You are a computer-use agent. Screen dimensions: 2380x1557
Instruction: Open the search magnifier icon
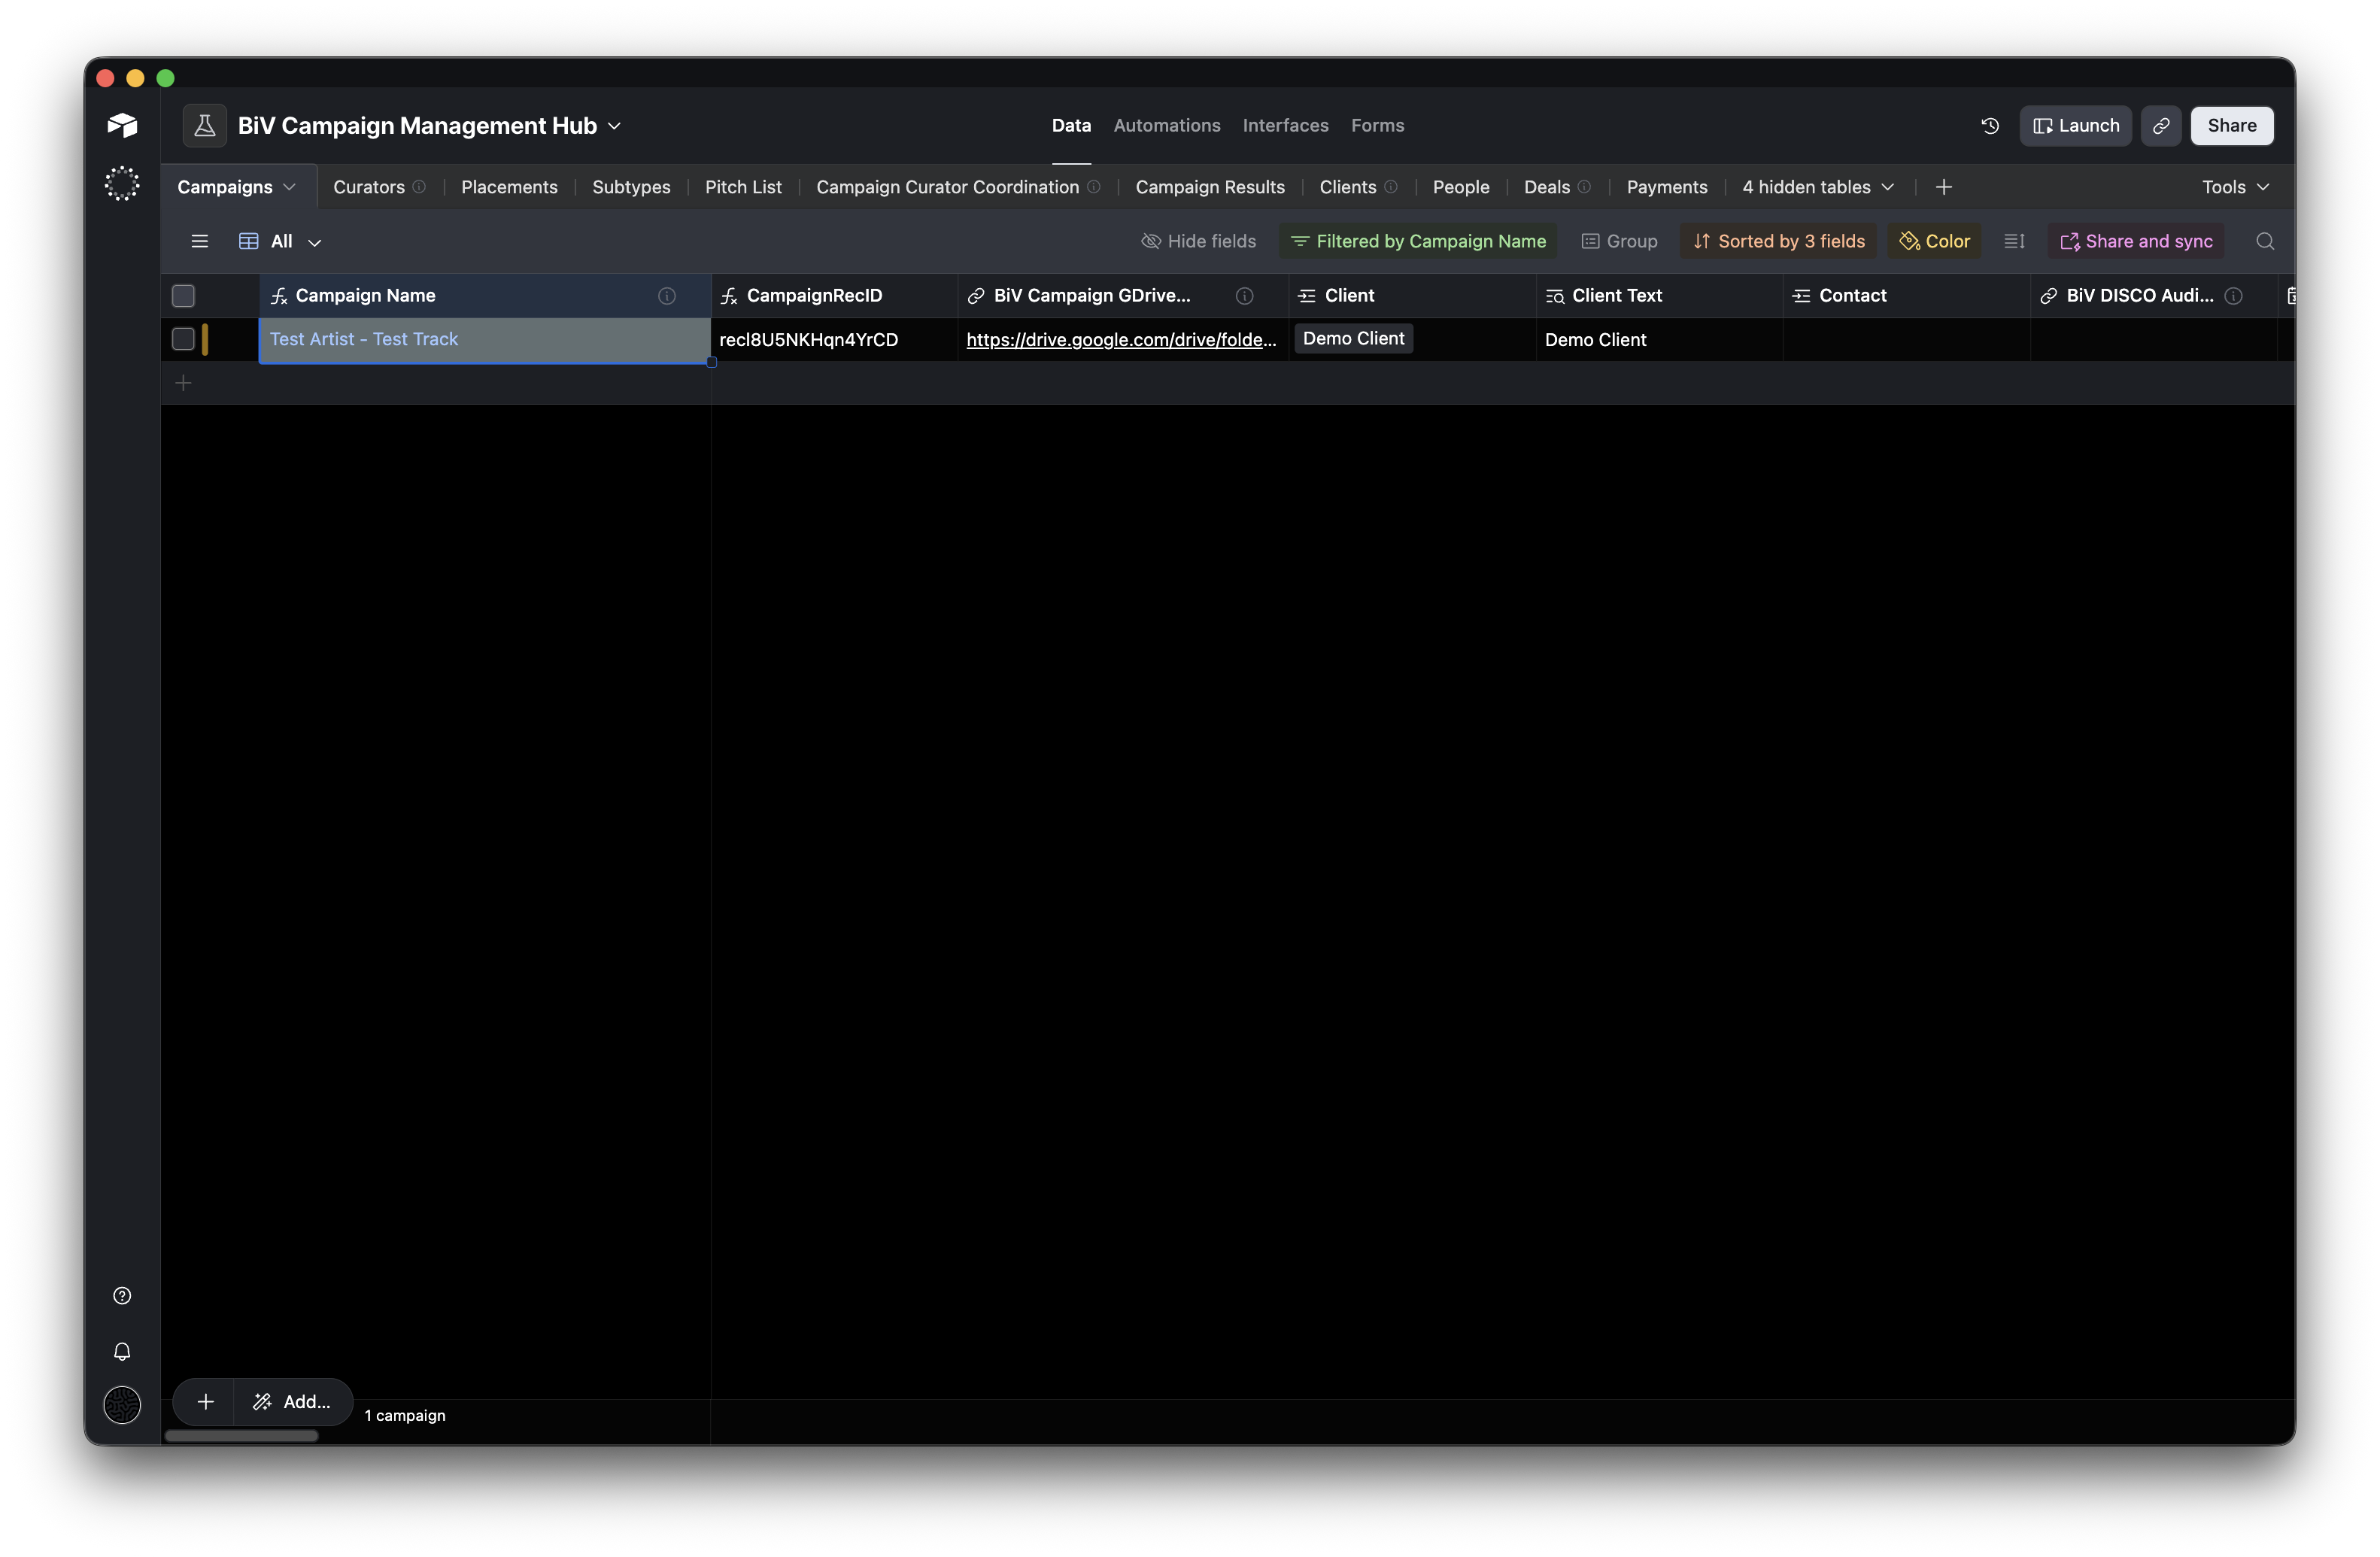2265,241
